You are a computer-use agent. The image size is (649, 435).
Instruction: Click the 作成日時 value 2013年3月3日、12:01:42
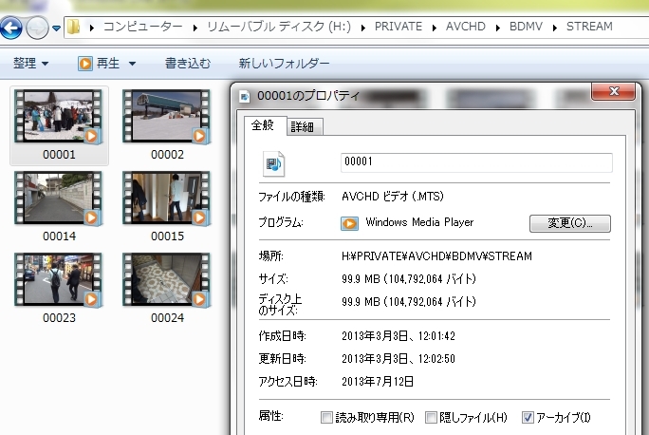click(399, 336)
